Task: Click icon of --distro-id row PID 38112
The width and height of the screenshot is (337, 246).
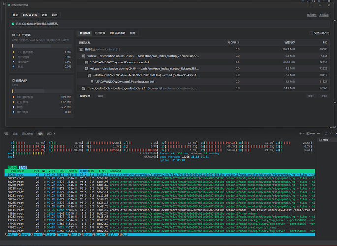Action: pos(89,75)
